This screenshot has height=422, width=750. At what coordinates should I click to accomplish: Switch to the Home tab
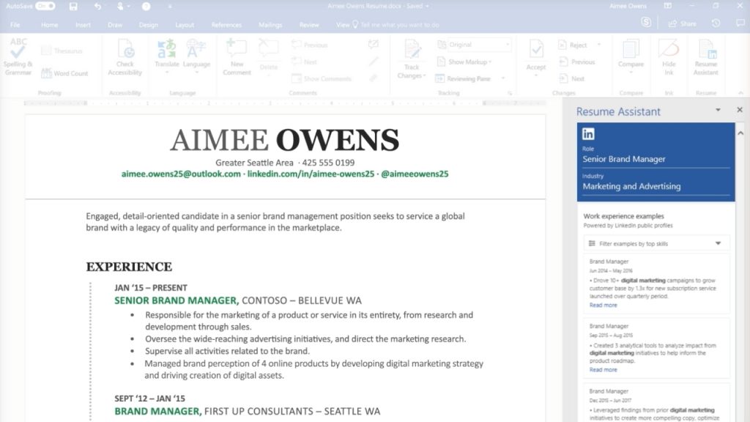click(x=49, y=25)
